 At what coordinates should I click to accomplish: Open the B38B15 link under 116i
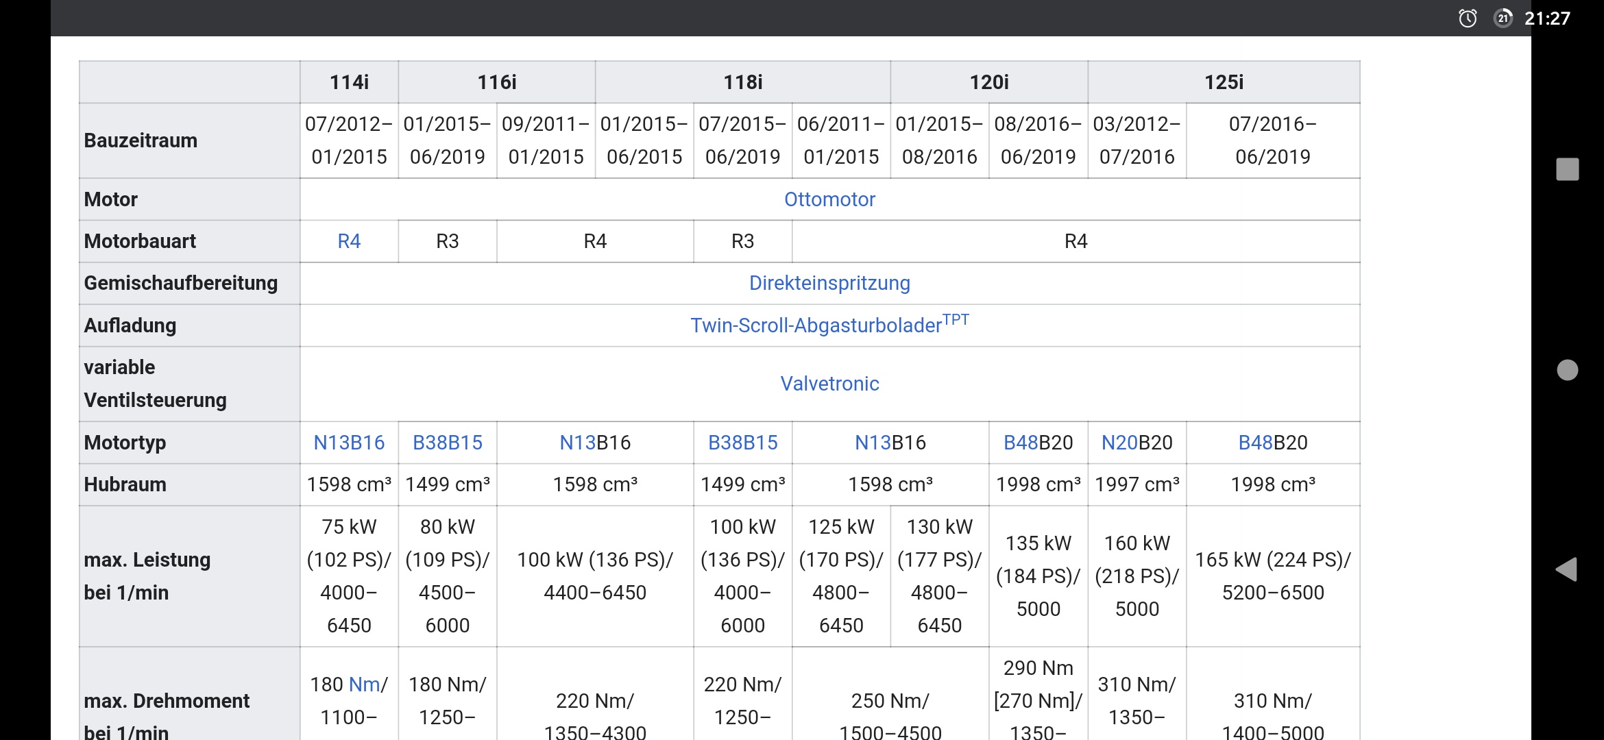pos(447,443)
